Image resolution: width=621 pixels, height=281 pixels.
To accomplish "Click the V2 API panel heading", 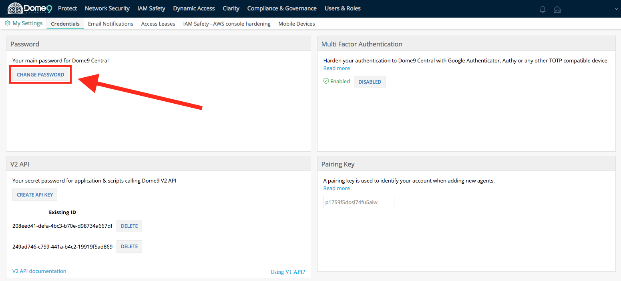I will coord(20,164).
